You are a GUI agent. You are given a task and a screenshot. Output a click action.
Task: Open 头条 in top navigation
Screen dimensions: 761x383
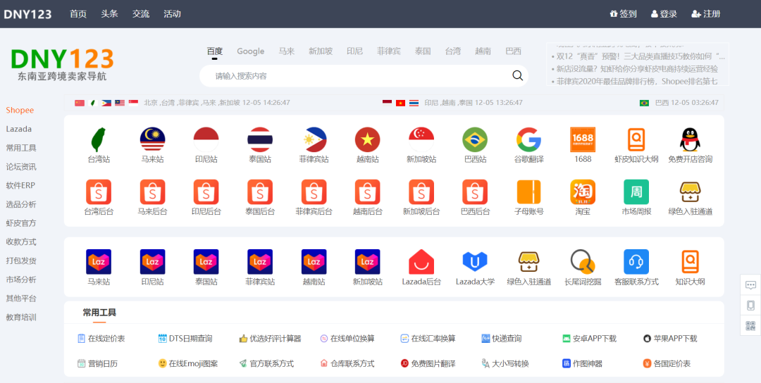110,14
